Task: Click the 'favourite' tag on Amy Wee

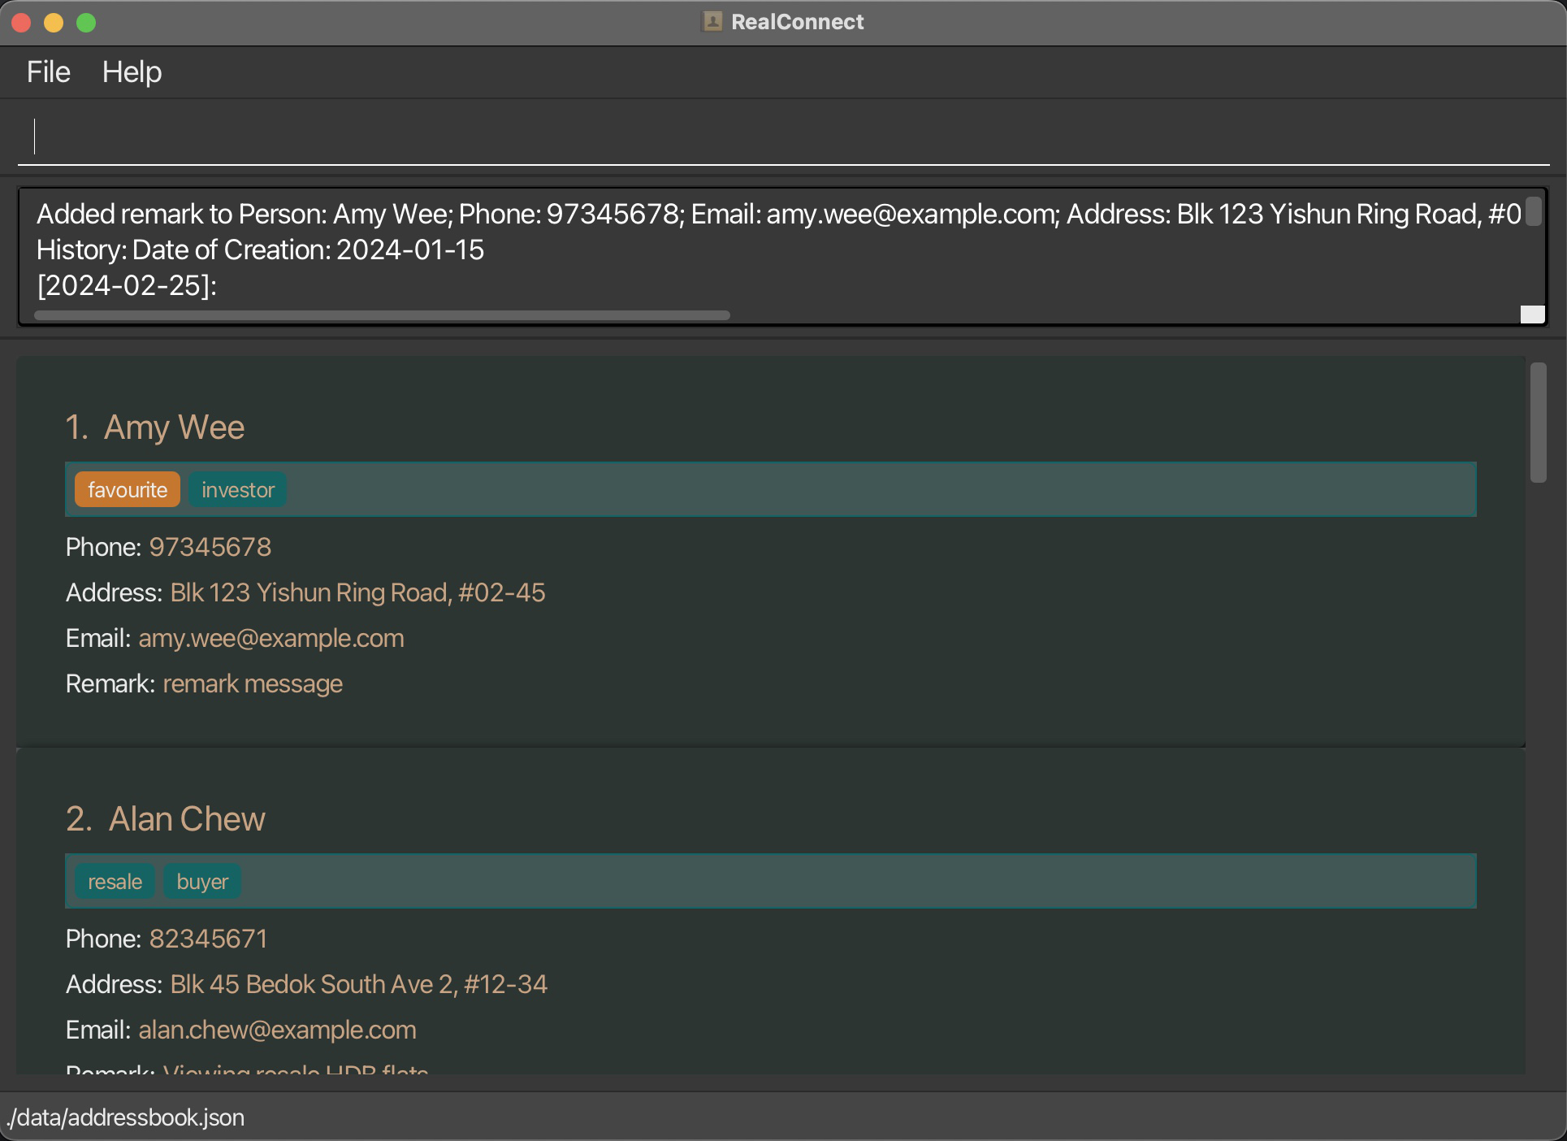Action: 127,489
